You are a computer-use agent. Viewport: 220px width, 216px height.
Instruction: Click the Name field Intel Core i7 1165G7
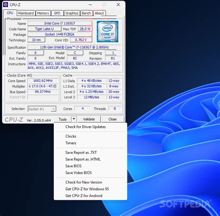pyautogui.click(x=60, y=23)
